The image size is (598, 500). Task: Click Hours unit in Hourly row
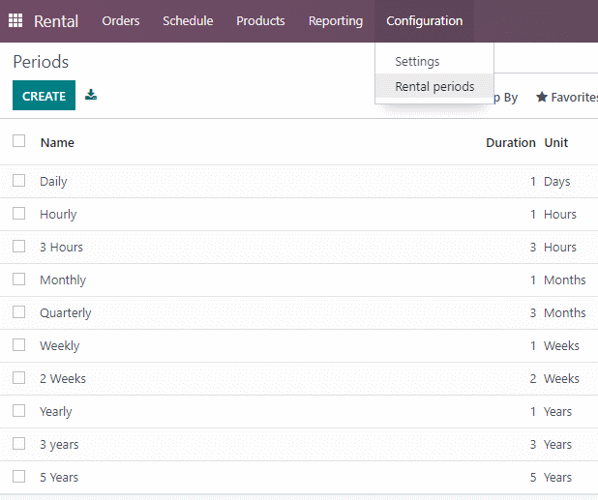[x=560, y=214]
